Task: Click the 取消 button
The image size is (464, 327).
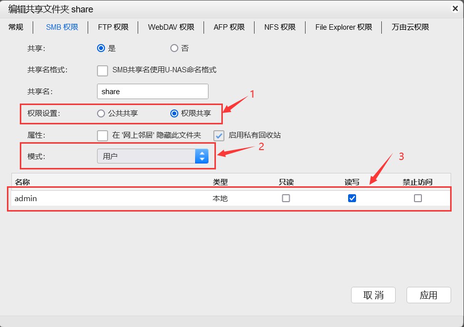Action: (x=373, y=295)
